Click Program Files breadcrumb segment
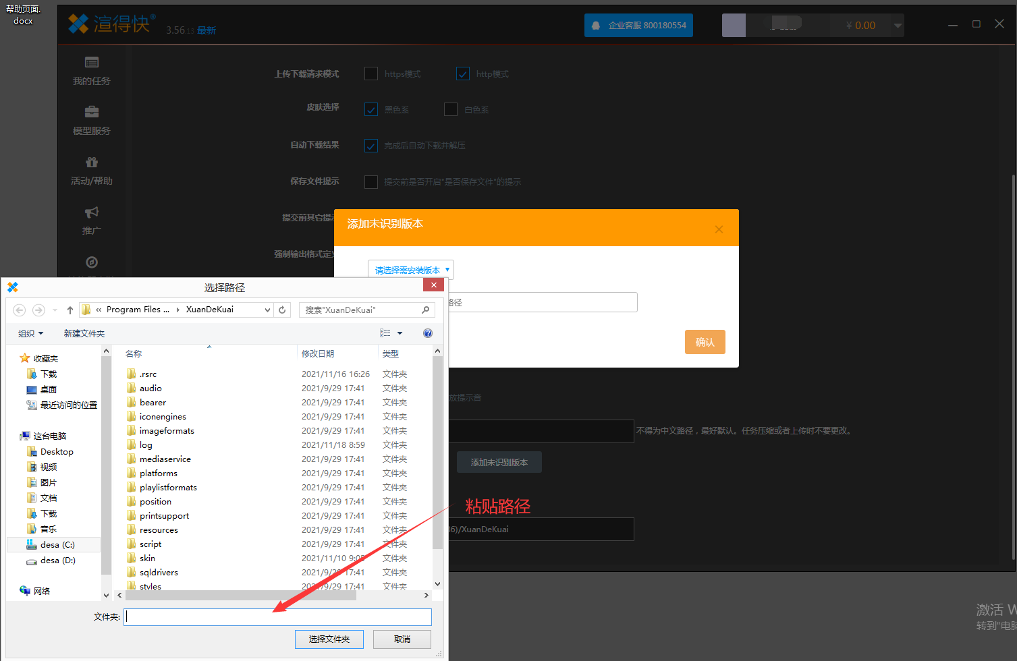 pyautogui.click(x=138, y=310)
